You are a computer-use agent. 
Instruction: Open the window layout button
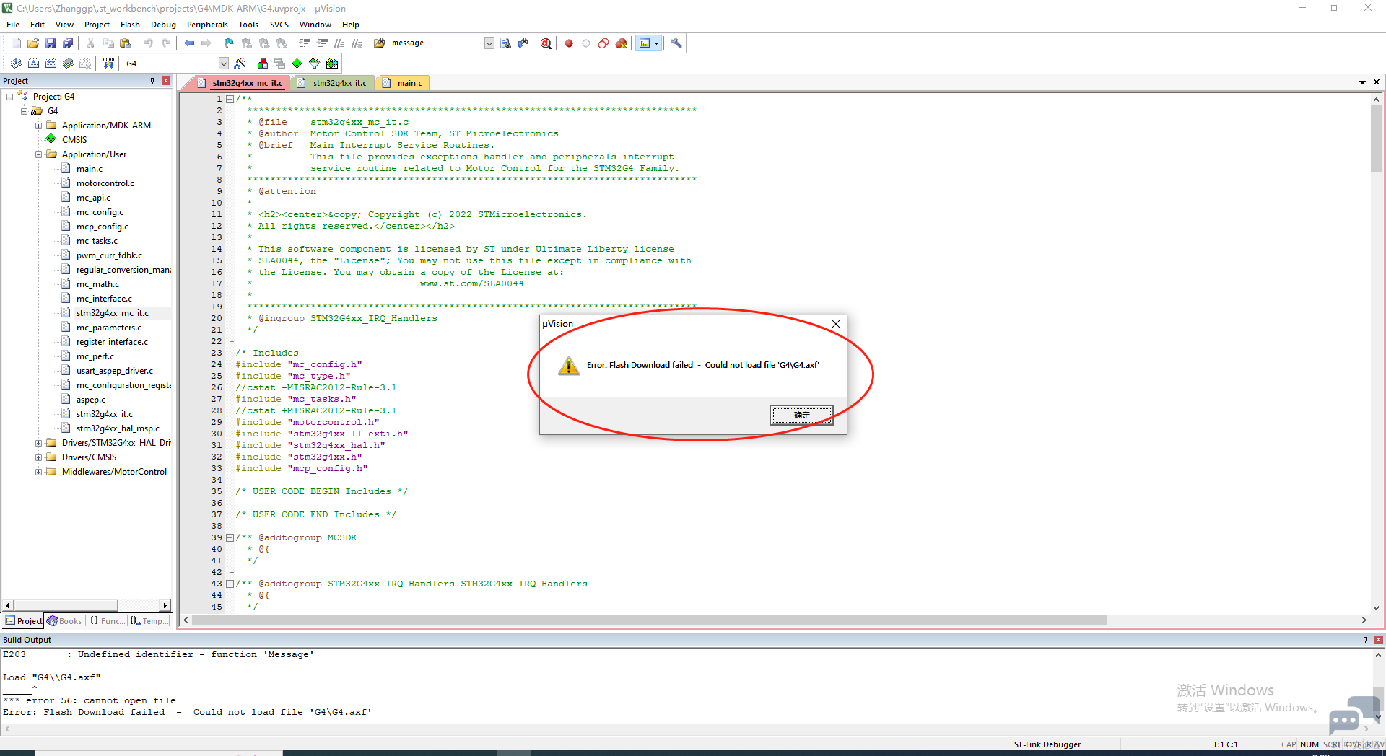tap(645, 43)
